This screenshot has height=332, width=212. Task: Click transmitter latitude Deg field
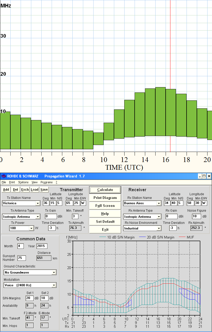tap(46, 203)
